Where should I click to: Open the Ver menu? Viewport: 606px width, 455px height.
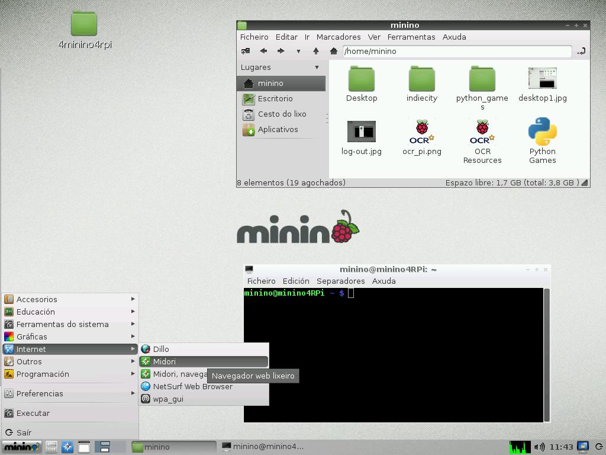(374, 37)
